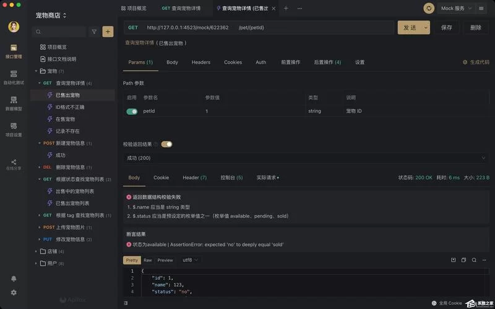Click the notification bell icon
Screen dimensions: 495x309
click(x=14, y=279)
